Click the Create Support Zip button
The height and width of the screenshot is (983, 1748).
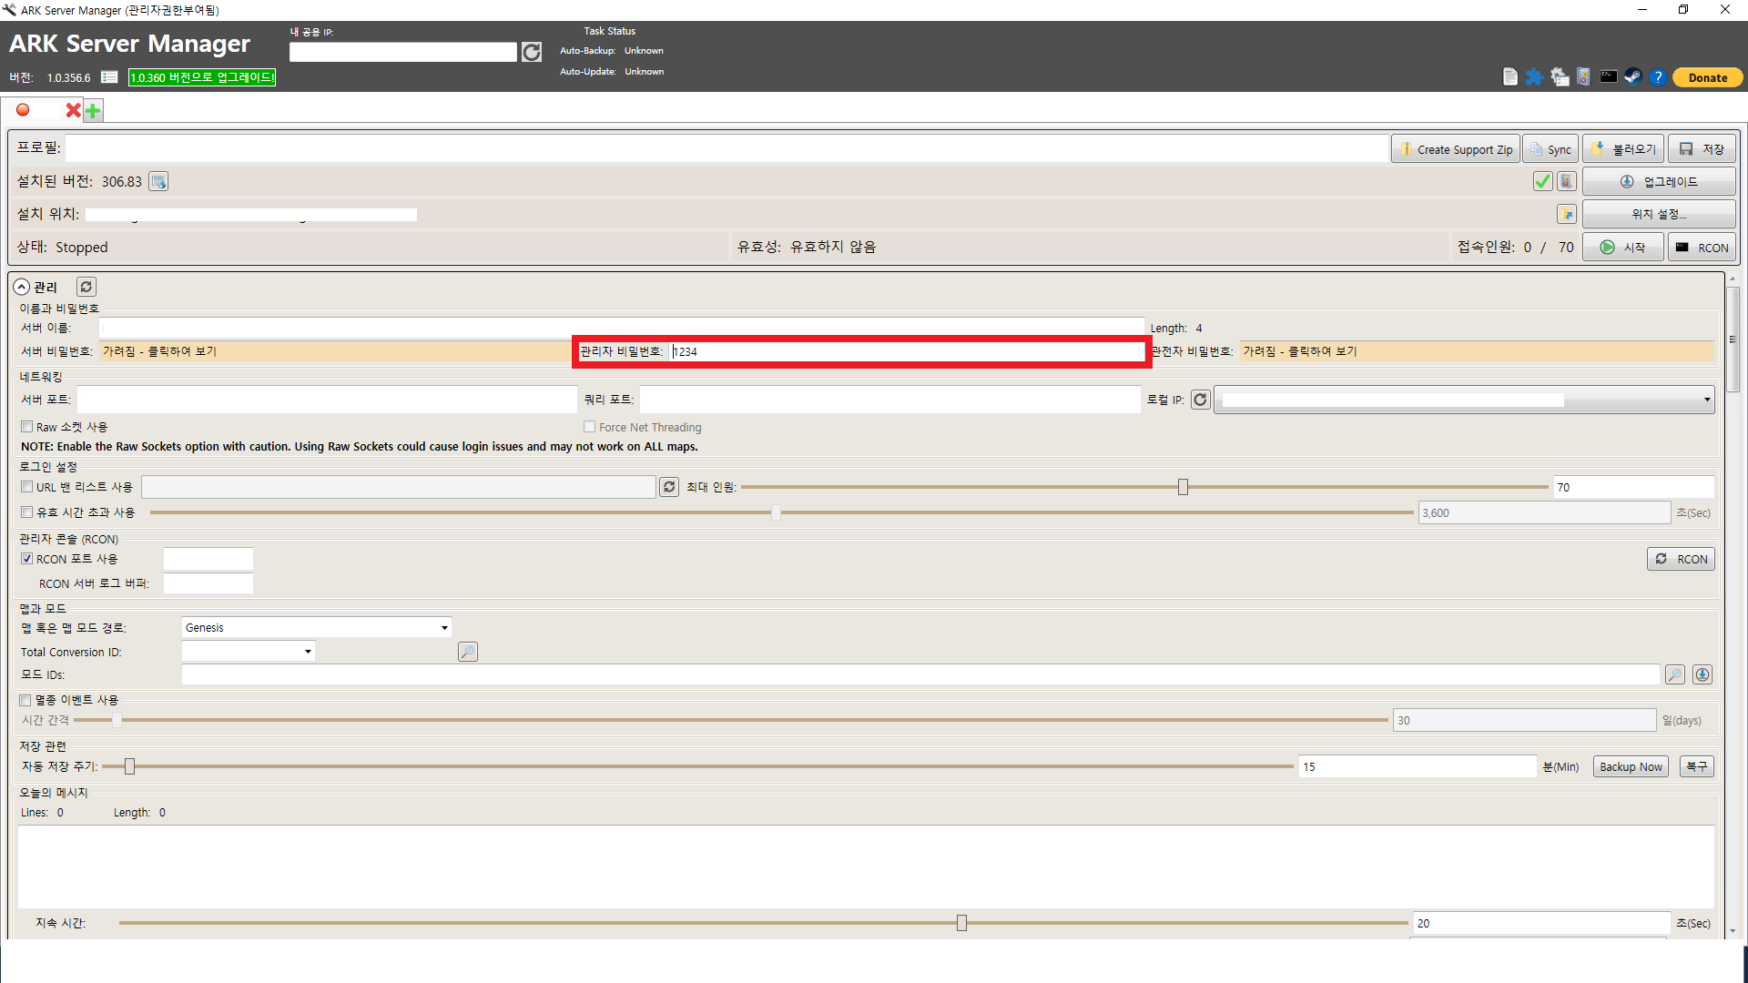point(1455,149)
